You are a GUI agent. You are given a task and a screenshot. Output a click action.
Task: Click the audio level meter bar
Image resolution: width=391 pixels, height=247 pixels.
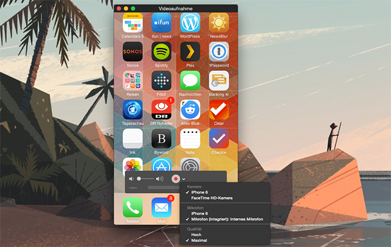click(164, 187)
